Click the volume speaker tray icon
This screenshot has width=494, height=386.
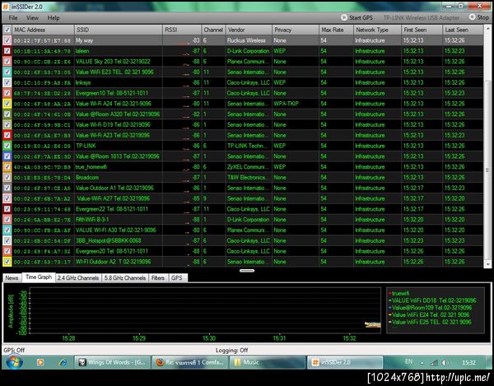tap(445, 363)
